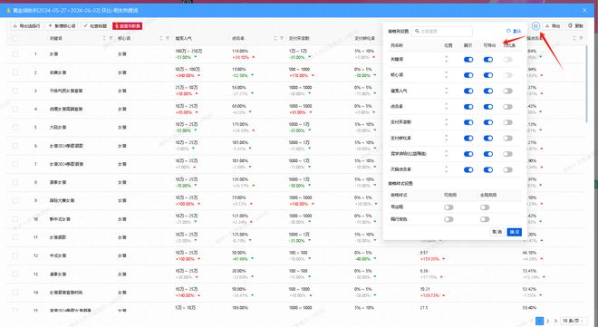Click the blue 确定 confirm button

(514, 232)
